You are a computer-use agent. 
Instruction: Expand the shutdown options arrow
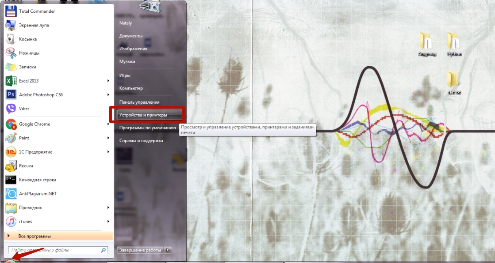[168, 250]
